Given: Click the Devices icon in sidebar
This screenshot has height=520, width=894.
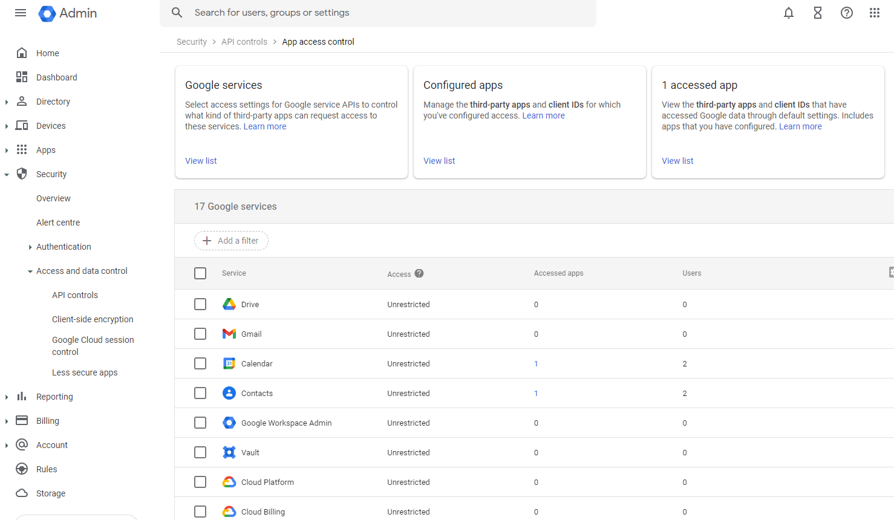Looking at the screenshot, I should 22,126.
